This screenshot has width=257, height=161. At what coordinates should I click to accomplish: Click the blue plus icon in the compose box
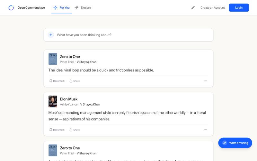[x=51, y=35]
